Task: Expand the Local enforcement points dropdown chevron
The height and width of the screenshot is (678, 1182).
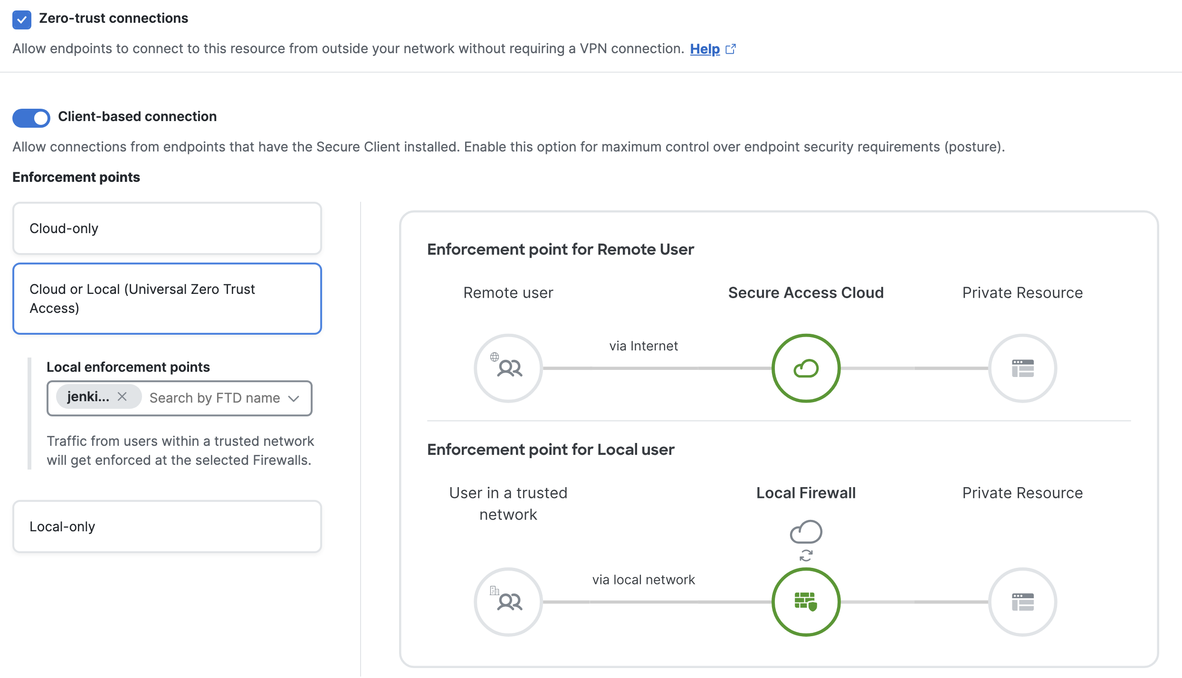Action: (x=294, y=398)
